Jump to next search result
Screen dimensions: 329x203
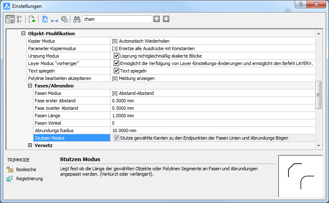point(166,19)
